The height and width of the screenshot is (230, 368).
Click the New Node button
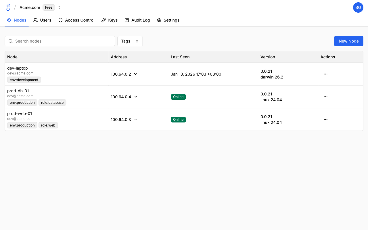[348, 41]
